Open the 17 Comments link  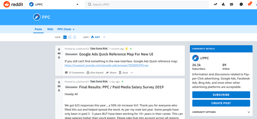75,73
